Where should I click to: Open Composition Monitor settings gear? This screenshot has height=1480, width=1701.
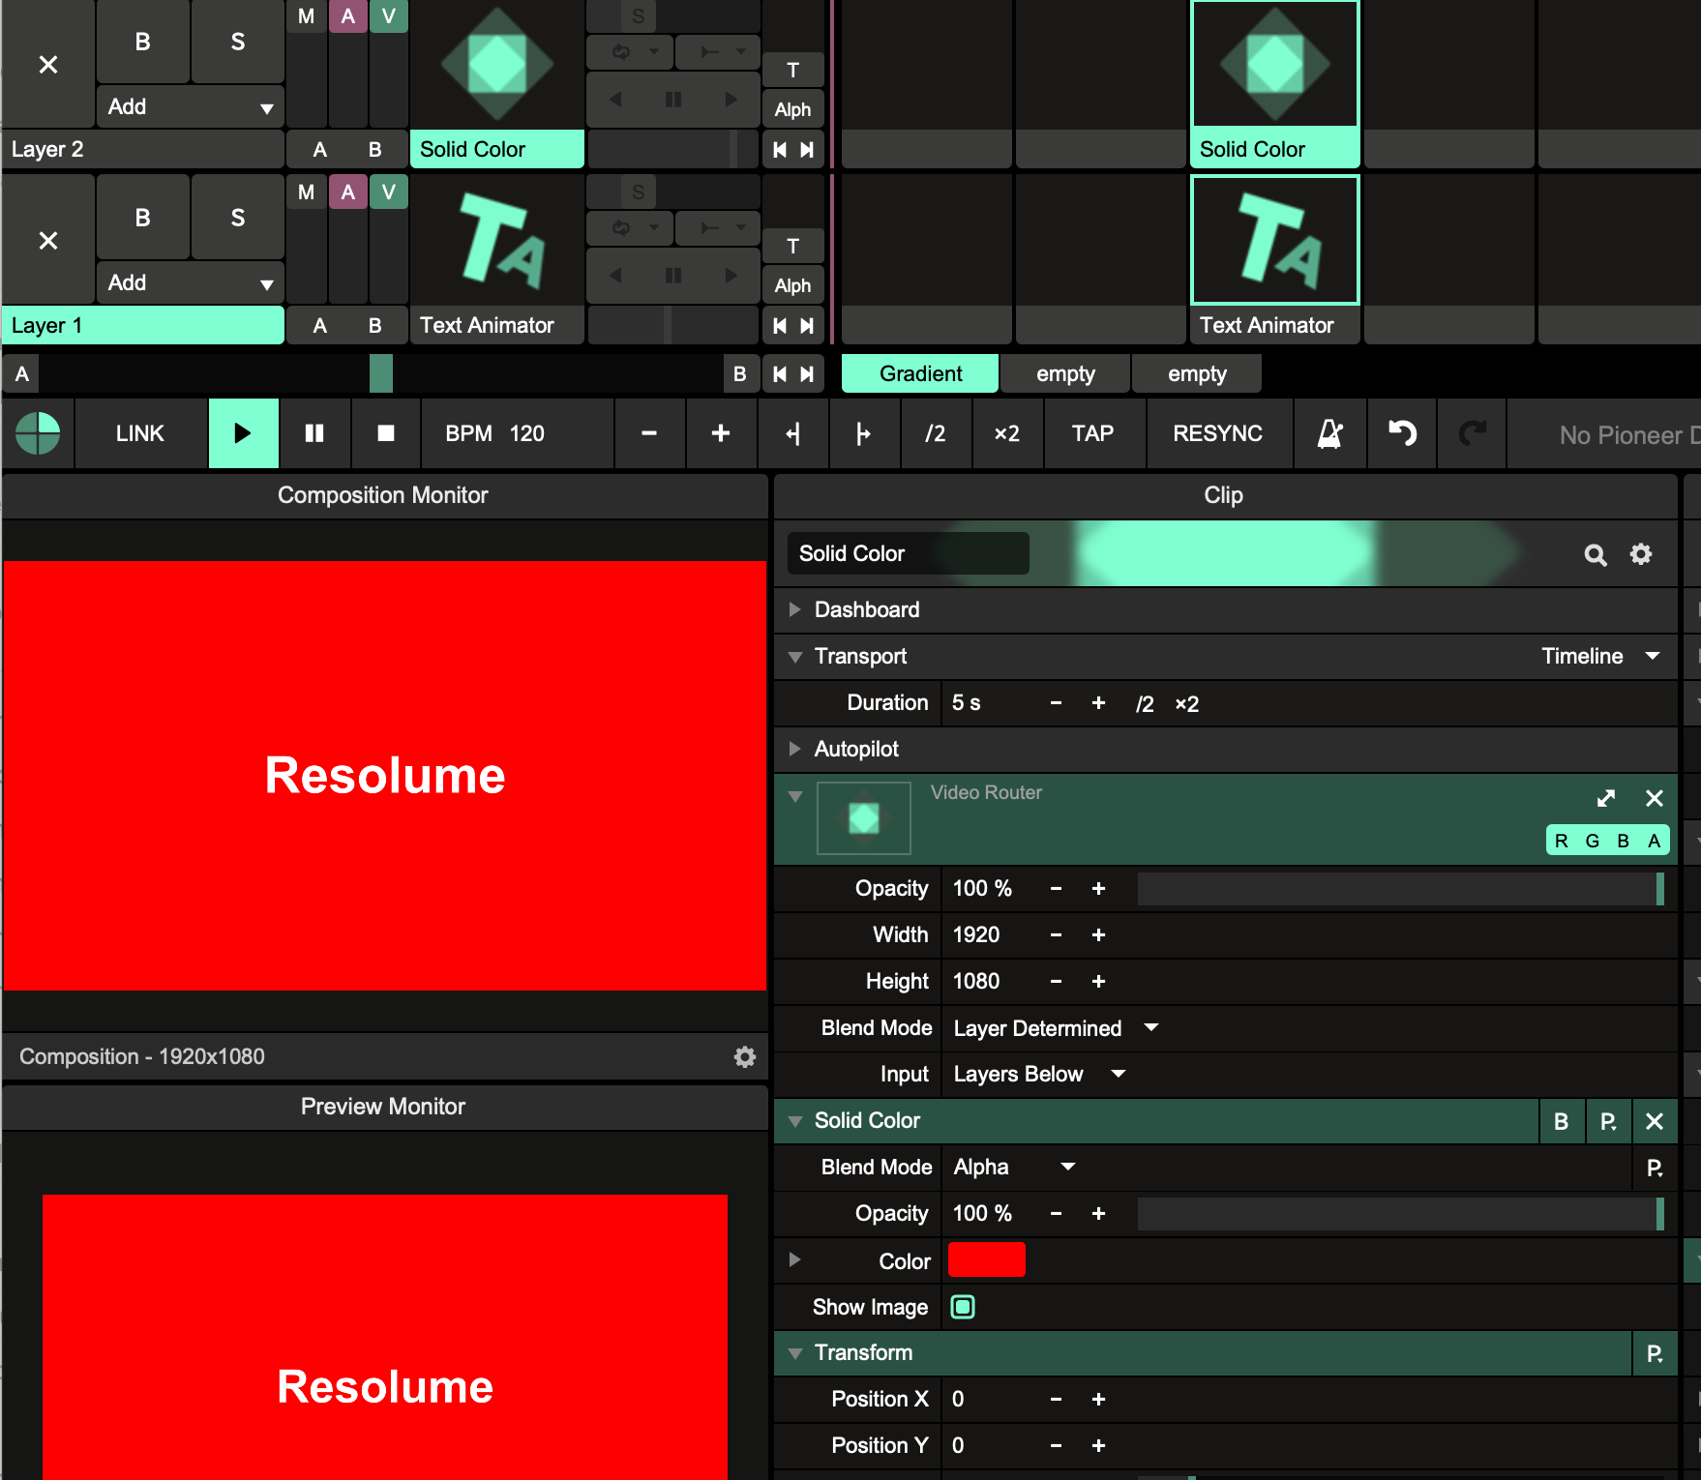(744, 1056)
